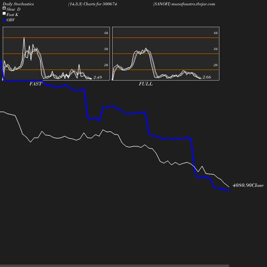Click the Slow D legend swatch

coord(4,8)
